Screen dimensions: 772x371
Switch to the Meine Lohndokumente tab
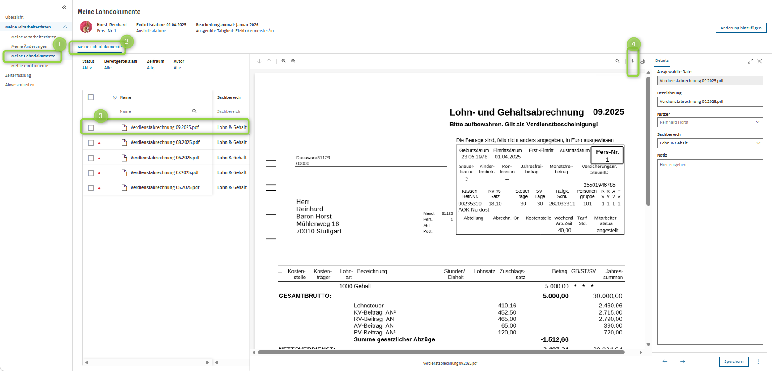[99, 47]
